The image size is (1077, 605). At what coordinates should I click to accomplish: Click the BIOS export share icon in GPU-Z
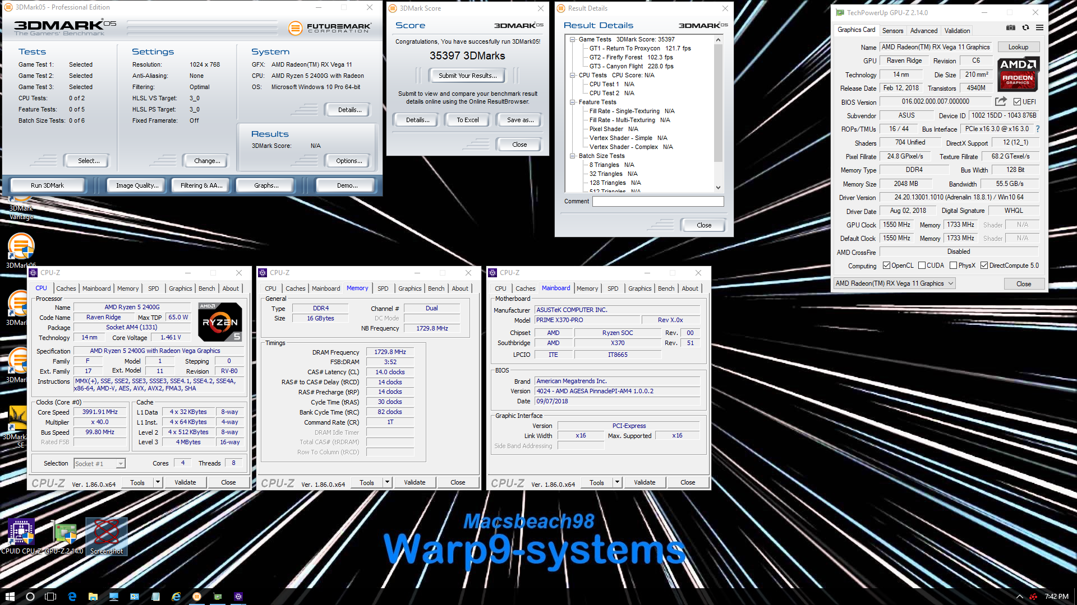[1001, 101]
